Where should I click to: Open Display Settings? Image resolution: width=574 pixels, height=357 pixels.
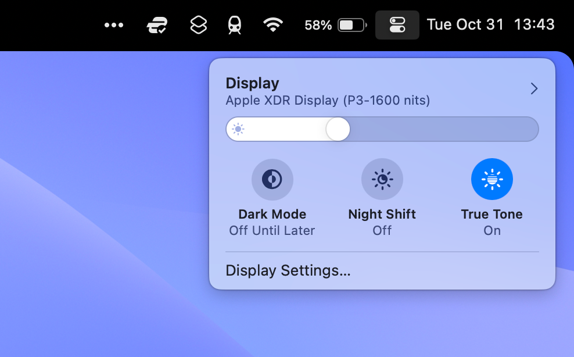[288, 270]
